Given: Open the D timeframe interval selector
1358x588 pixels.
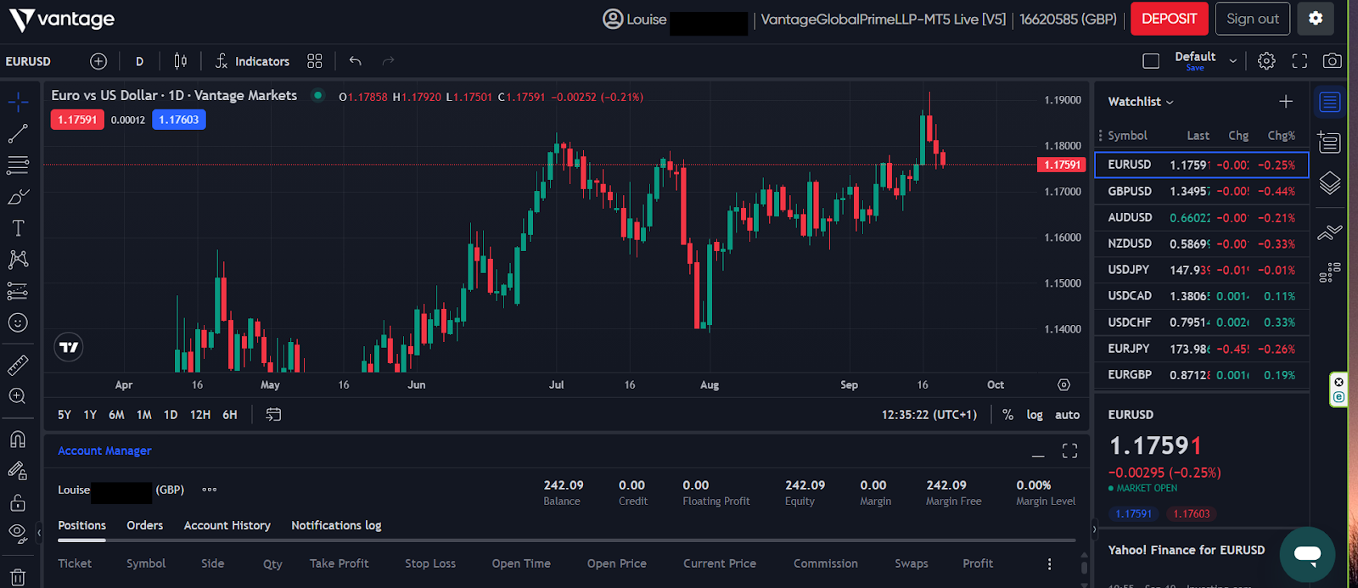Looking at the screenshot, I should coord(140,61).
